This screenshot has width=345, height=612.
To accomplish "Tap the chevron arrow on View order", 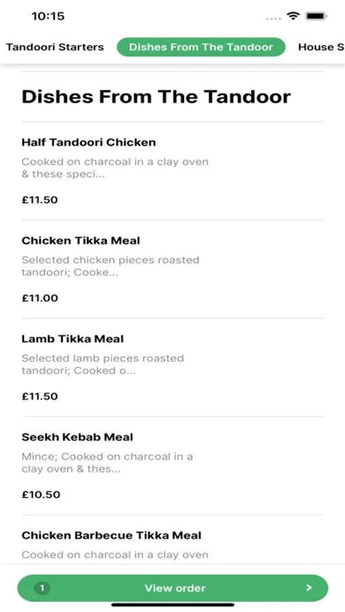I will [309, 588].
